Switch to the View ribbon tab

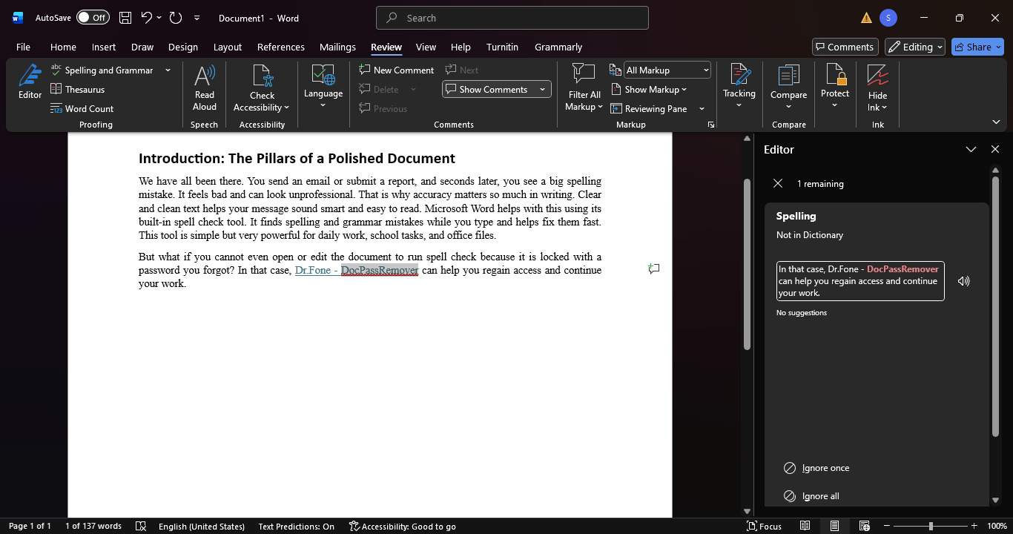click(425, 46)
